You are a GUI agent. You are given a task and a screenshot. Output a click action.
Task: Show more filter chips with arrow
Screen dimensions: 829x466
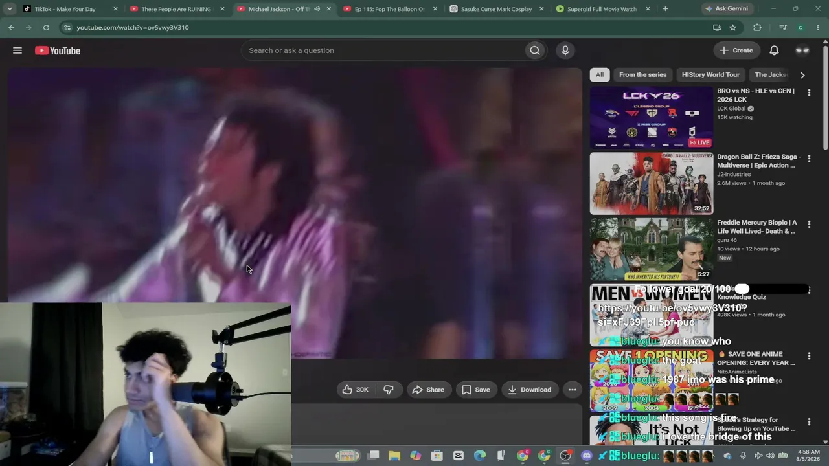802,75
